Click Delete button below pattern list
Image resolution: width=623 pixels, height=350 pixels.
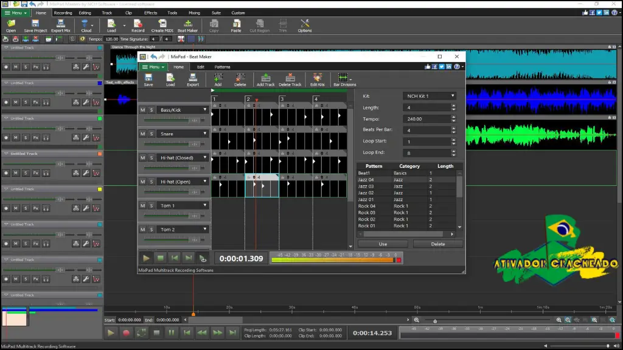(x=438, y=244)
